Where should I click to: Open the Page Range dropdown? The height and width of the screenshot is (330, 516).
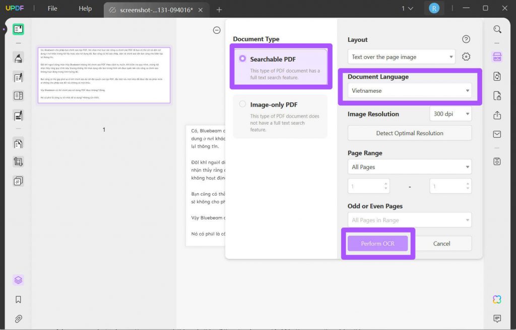(409, 167)
